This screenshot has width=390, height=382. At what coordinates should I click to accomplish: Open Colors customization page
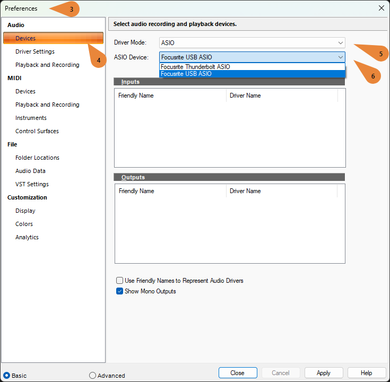pos(24,224)
